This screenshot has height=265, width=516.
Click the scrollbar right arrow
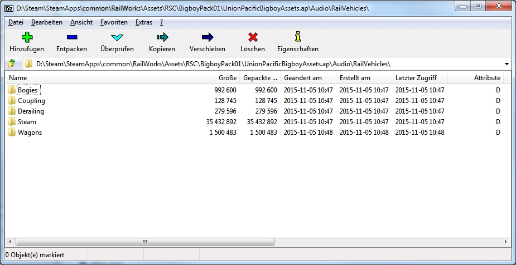click(x=506, y=242)
